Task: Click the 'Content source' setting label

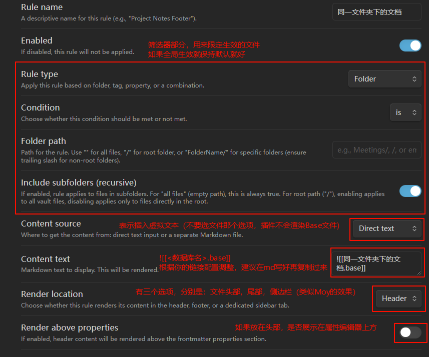Action: pos(51,223)
